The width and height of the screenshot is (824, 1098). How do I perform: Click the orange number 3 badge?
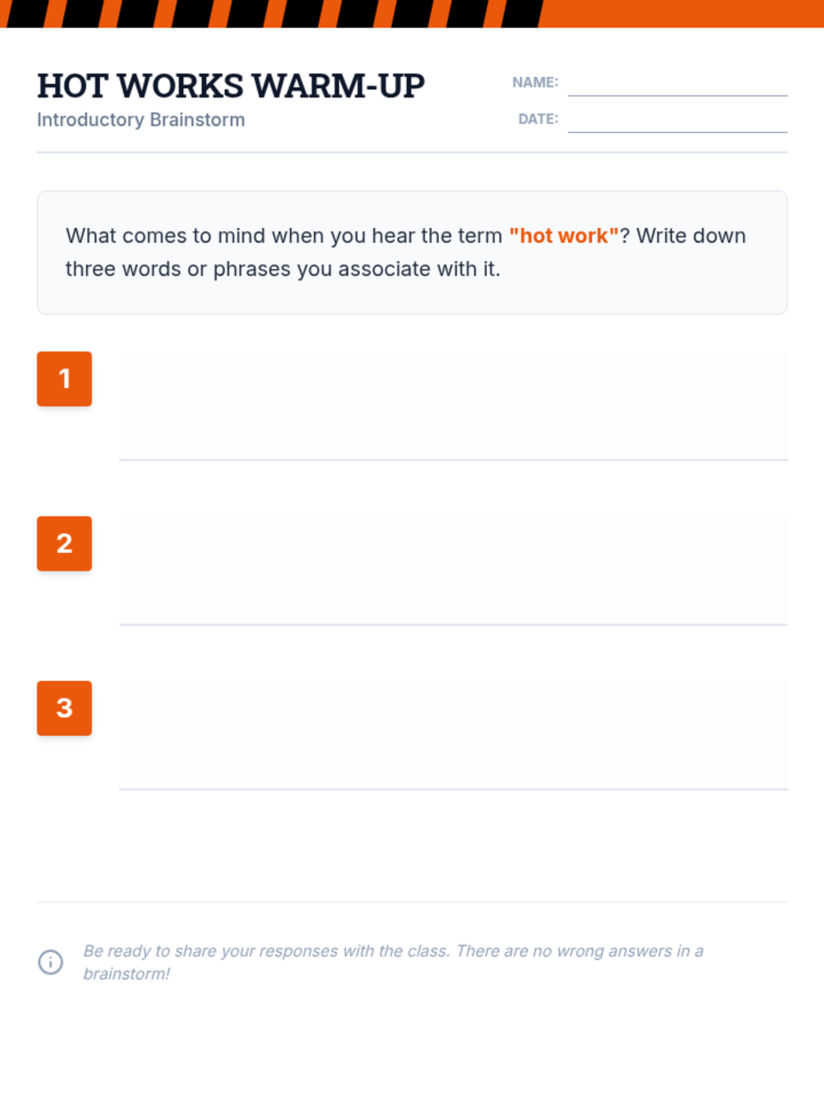pyautogui.click(x=65, y=708)
